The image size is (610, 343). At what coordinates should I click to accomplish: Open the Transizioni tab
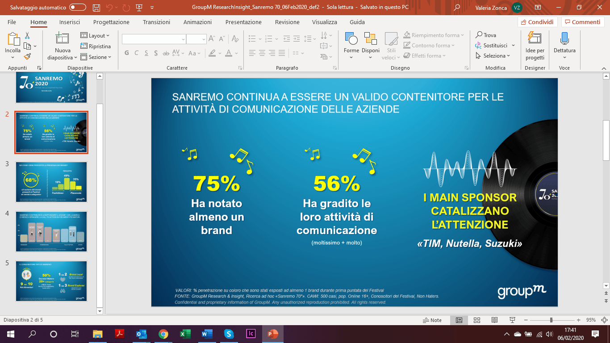pos(156,22)
